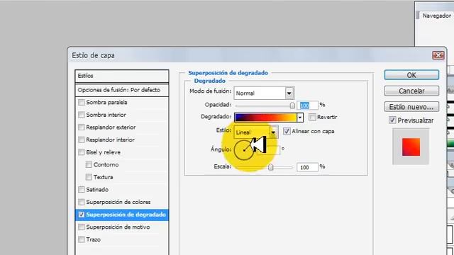The width and height of the screenshot is (454, 255).
Task: Enable the Satinado checkbox
Action: coord(82,189)
